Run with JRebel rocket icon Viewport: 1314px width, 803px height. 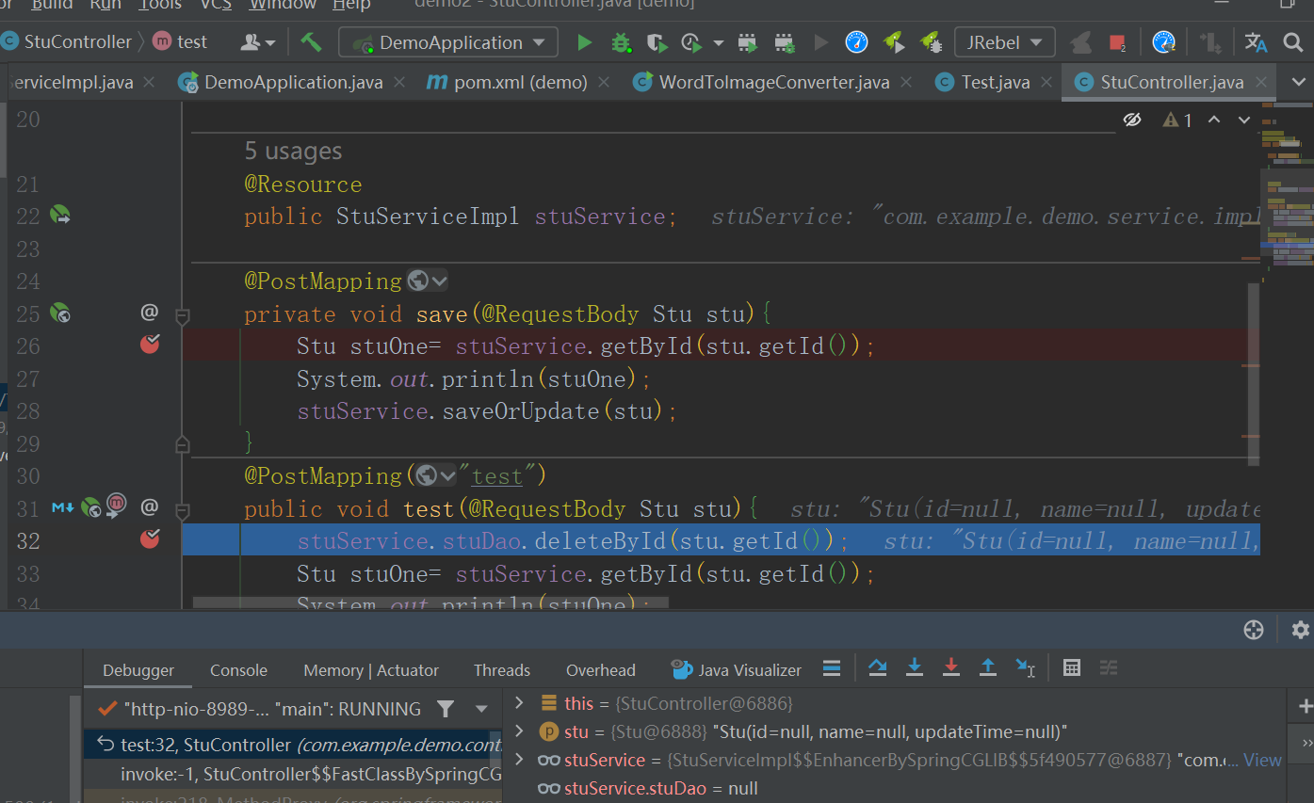pos(894,42)
